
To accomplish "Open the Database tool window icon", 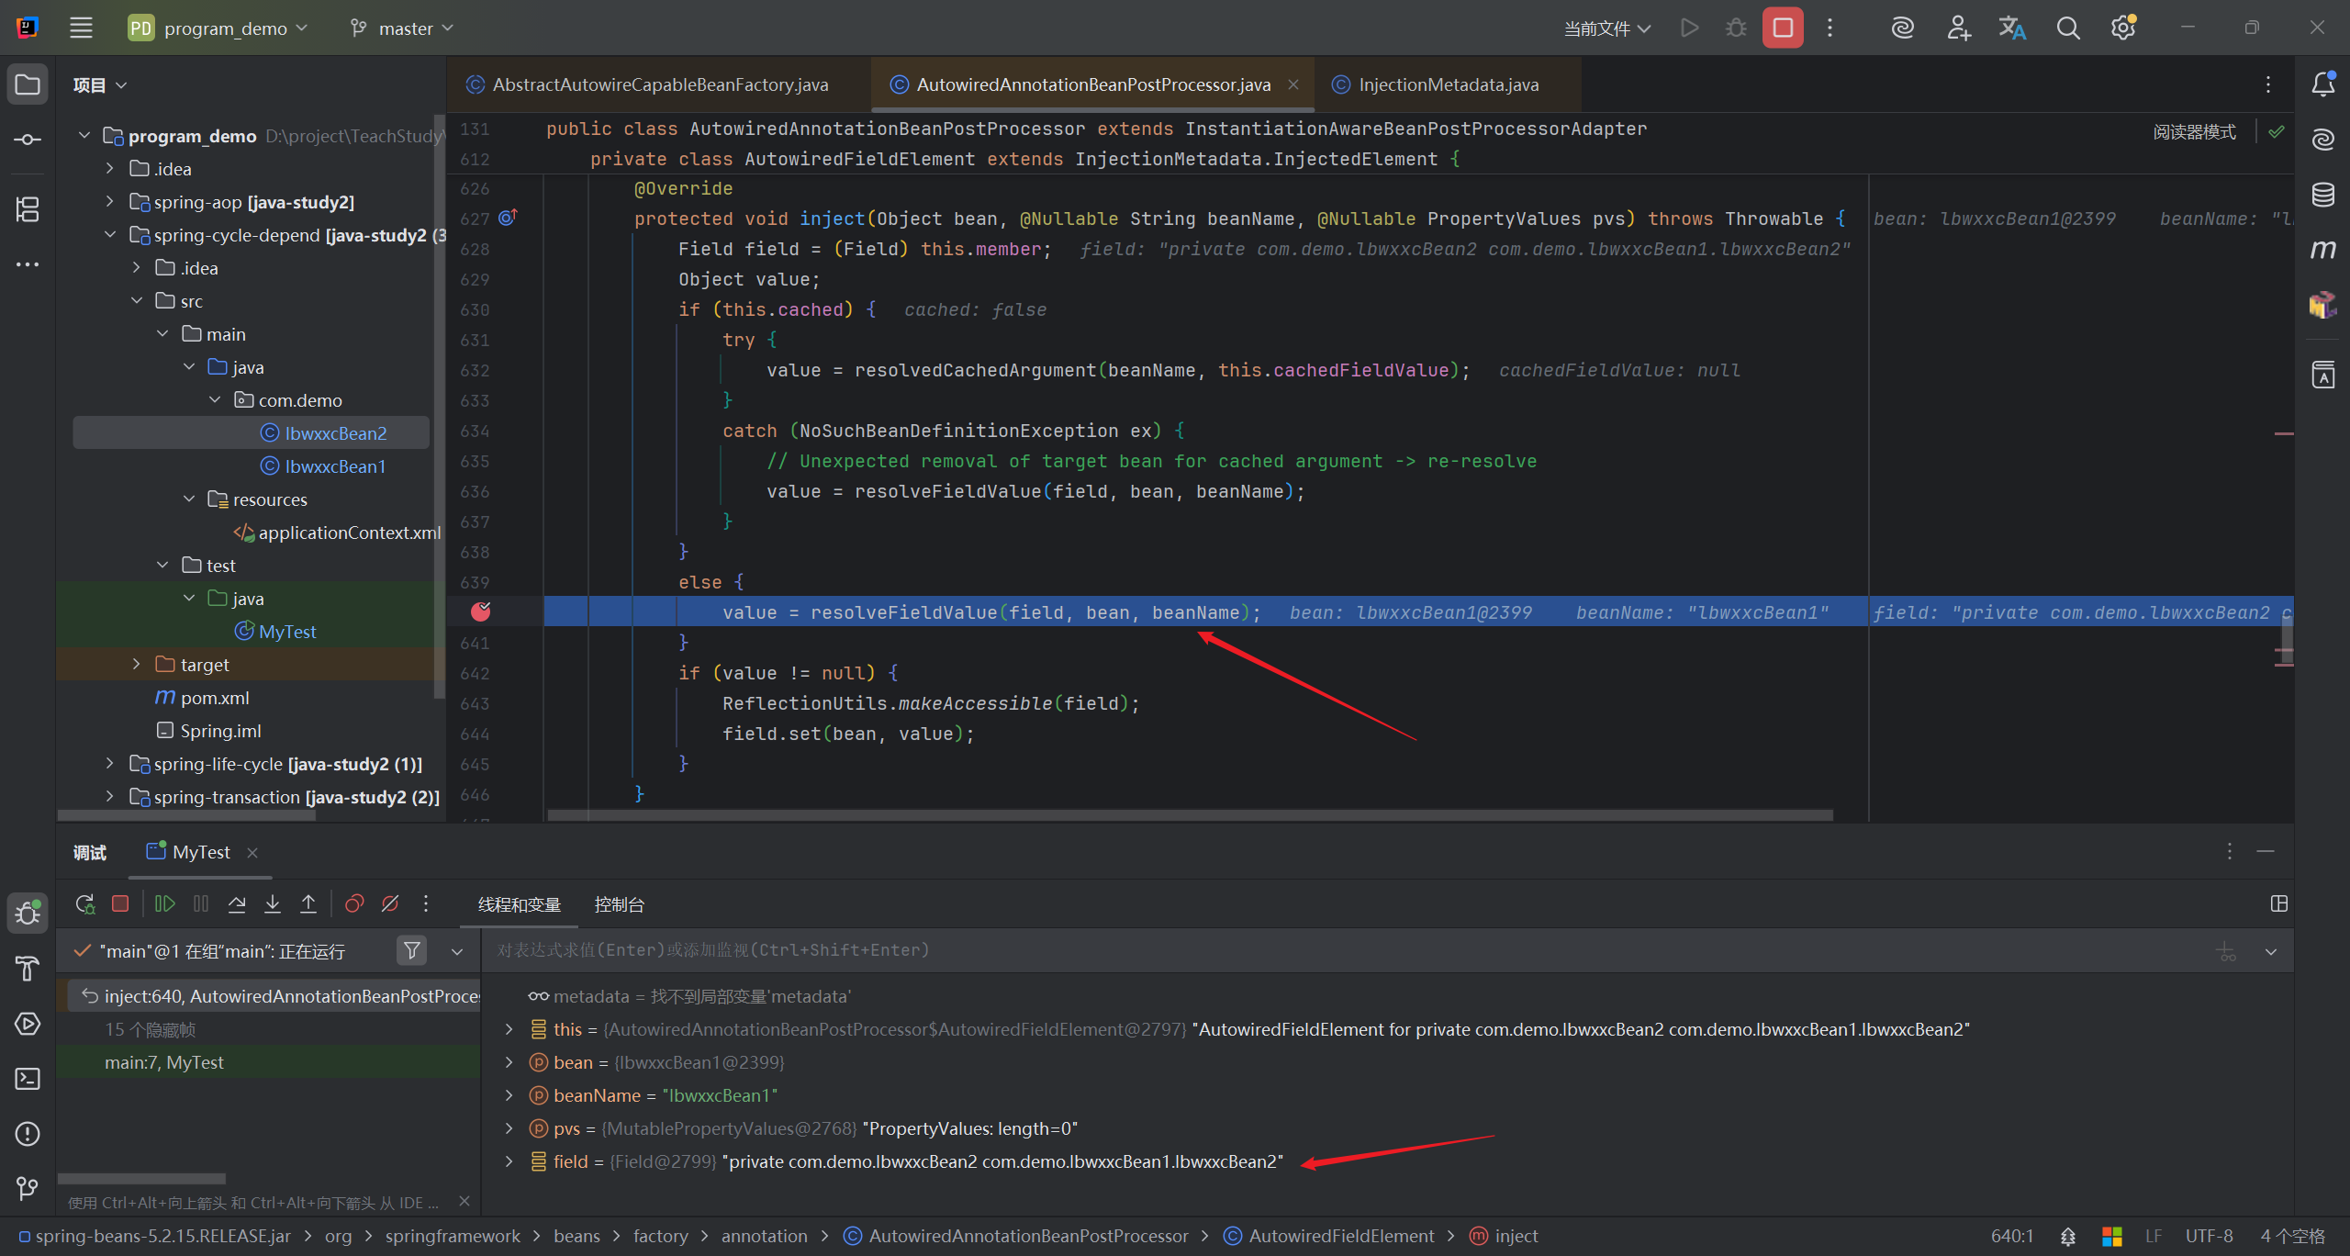I will click(2322, 195).
